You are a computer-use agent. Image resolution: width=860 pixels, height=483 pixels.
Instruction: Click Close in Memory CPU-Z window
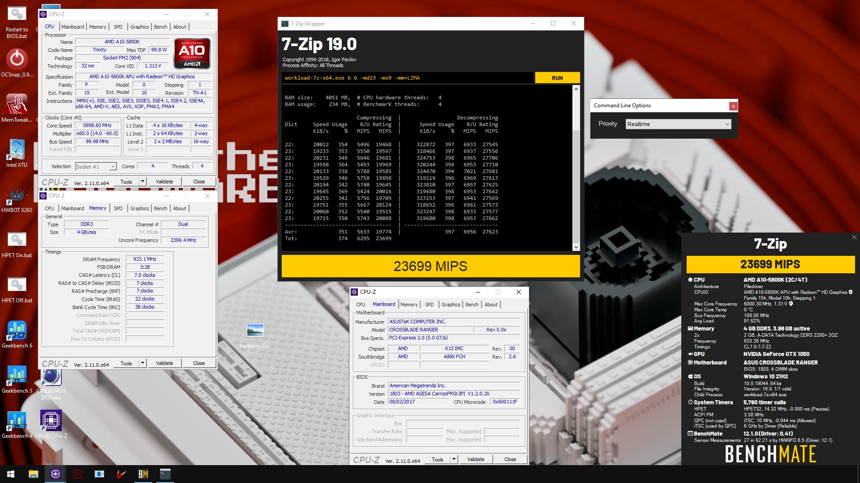(x=199, y=363)
